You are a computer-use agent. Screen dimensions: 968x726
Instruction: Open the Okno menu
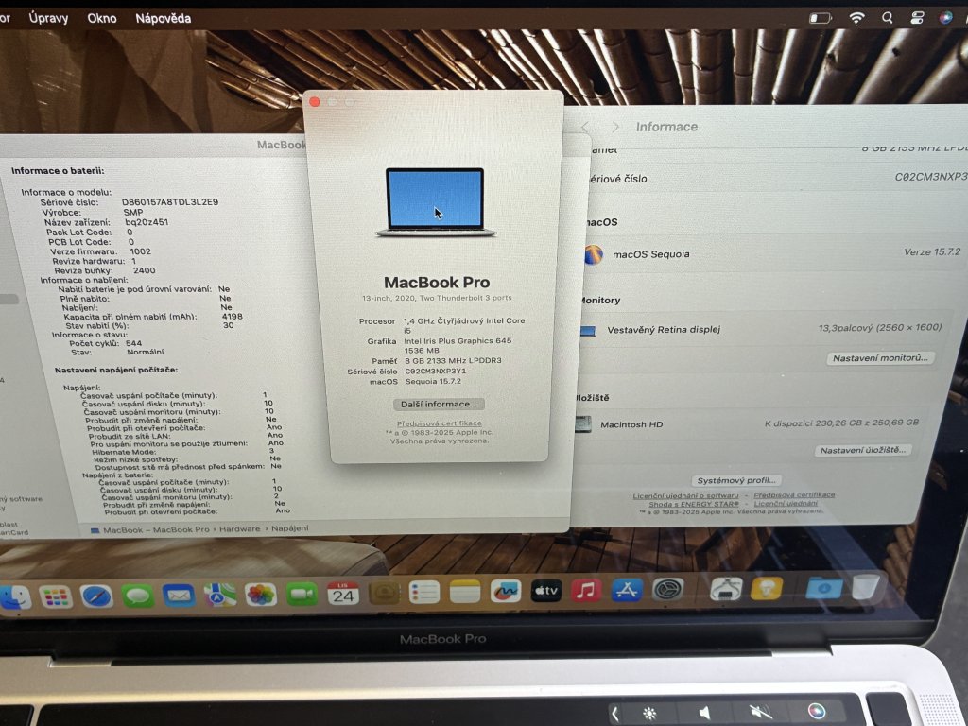pos(102,19)
